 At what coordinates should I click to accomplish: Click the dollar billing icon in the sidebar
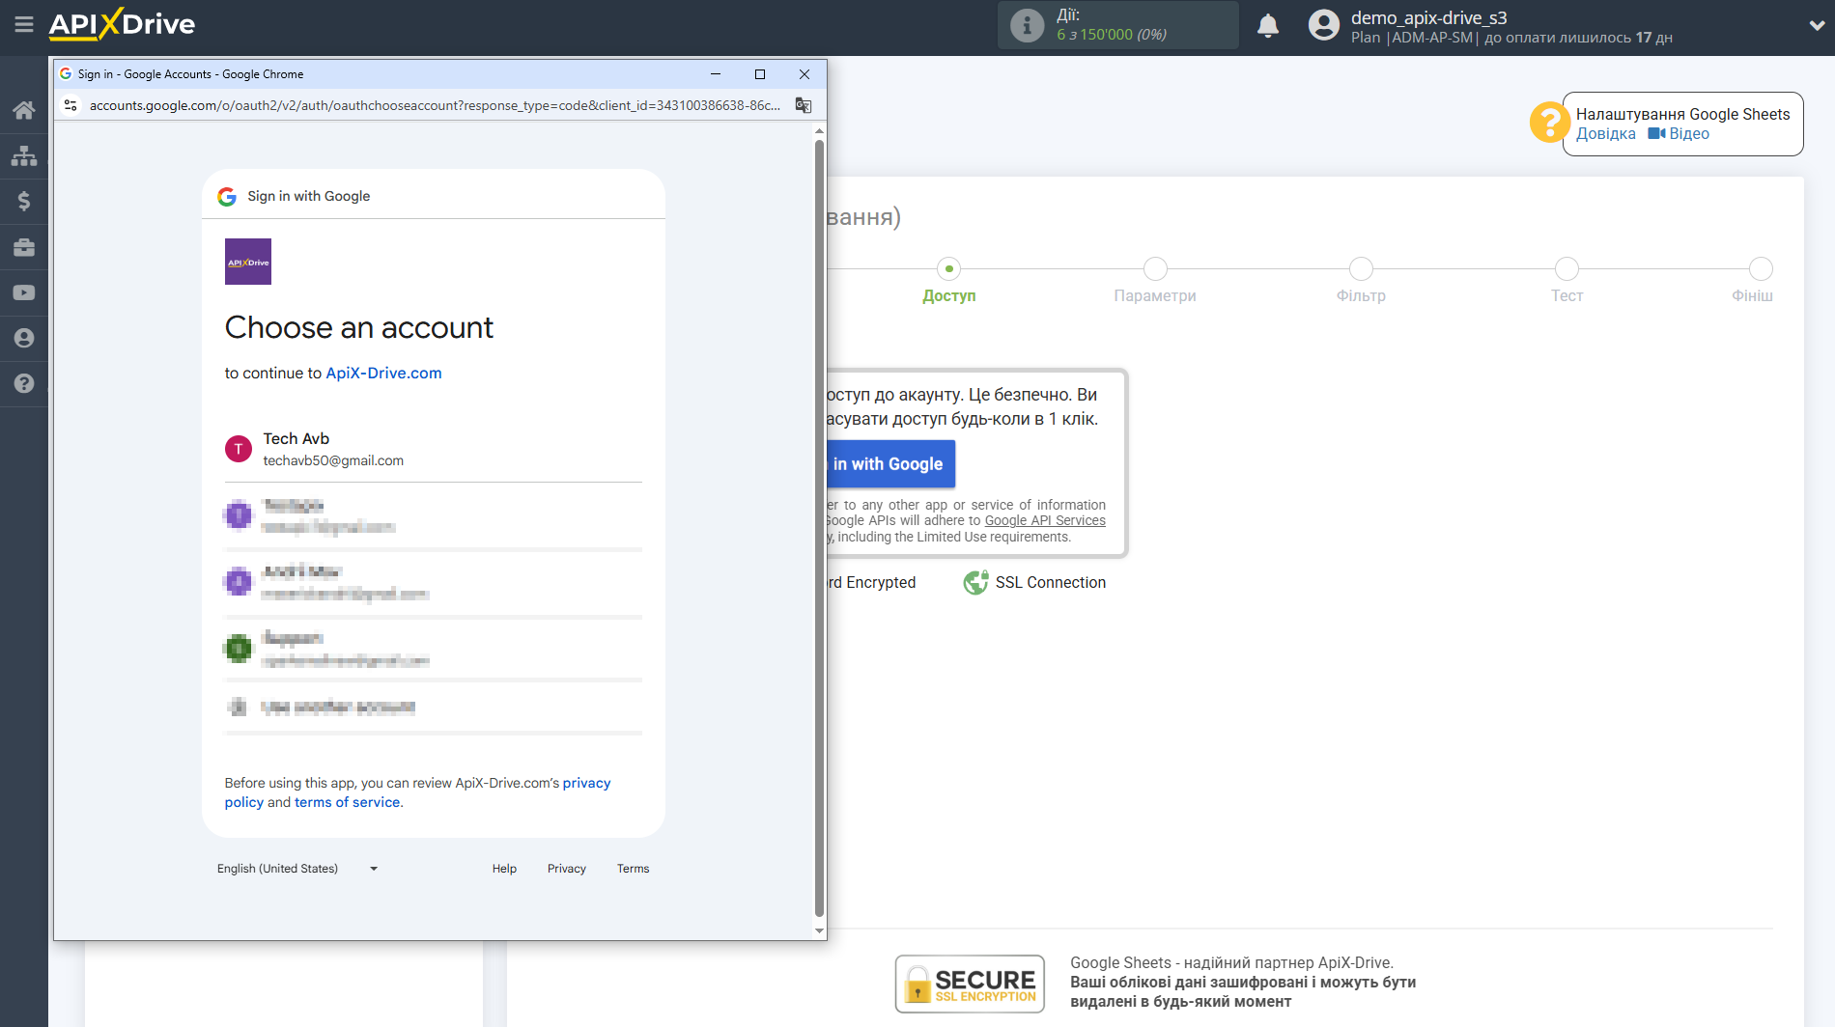click(x=24, y=201)
